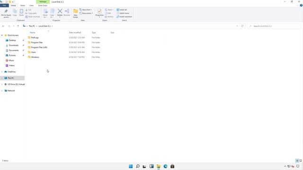Launch Microsoft Edge from taskbar
The image size is (303, 170).
click(x=165, y=166)
